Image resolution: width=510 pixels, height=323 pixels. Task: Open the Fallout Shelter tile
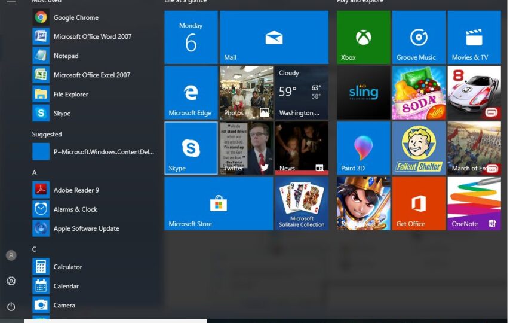419,148
